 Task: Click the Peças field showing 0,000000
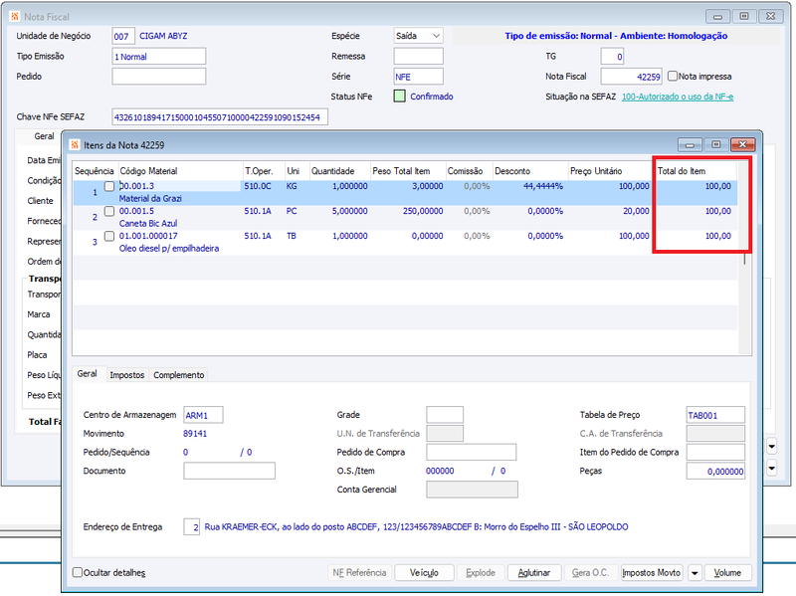715,471
